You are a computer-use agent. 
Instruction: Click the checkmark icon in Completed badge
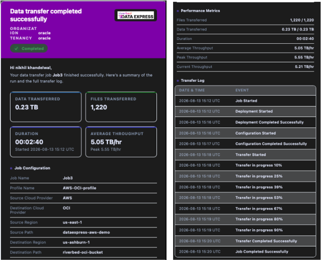[x=17, y=49]
